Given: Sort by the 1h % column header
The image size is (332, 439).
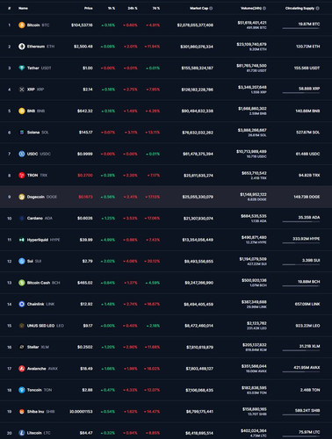Looking at the screenshot, I should coord(112,8).
